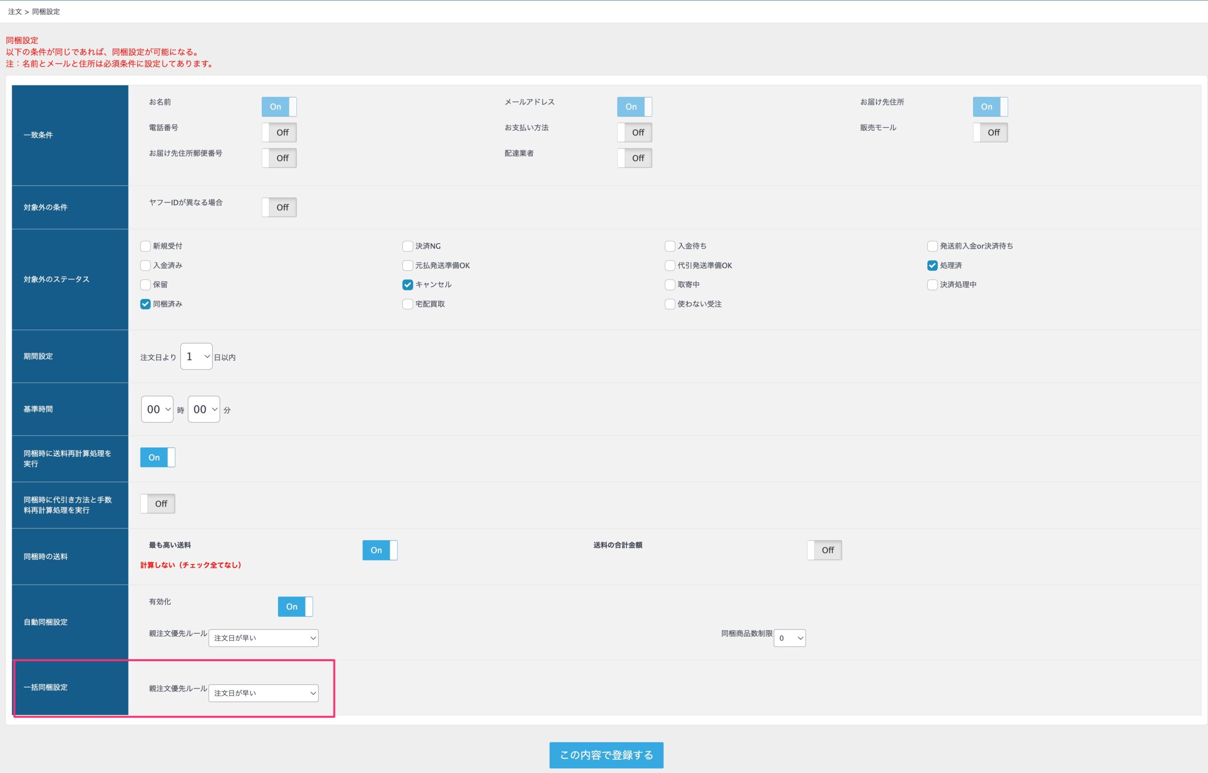Check the 使わない受注 status checkbox
Screen dimensions: 1208x773
click(670, 304)
